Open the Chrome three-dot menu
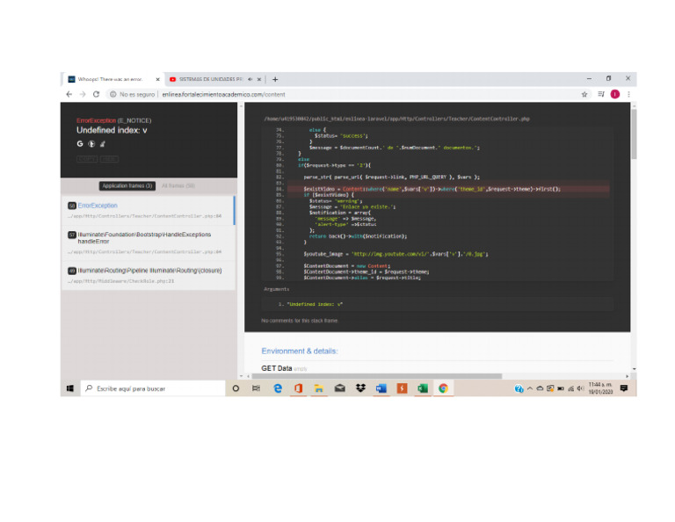The height and width of the screenshot is (522, 675). [628, 94]
